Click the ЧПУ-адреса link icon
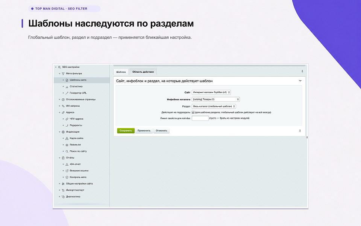Image resolution: width=361 pixels, height=226 pixels. (67, 119)
